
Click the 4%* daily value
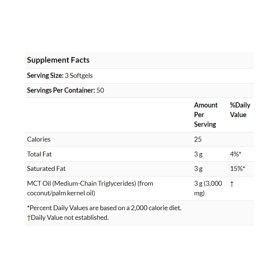click(236, 154)
